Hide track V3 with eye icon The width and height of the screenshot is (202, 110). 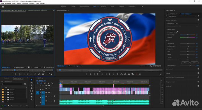pos(49,85)
